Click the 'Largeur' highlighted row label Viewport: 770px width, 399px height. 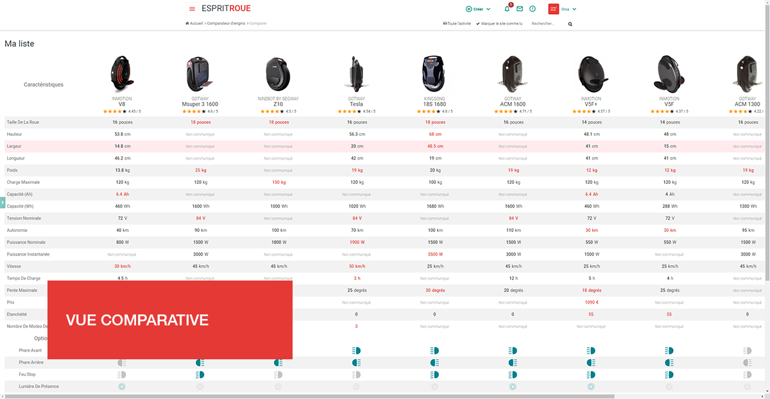14,146
